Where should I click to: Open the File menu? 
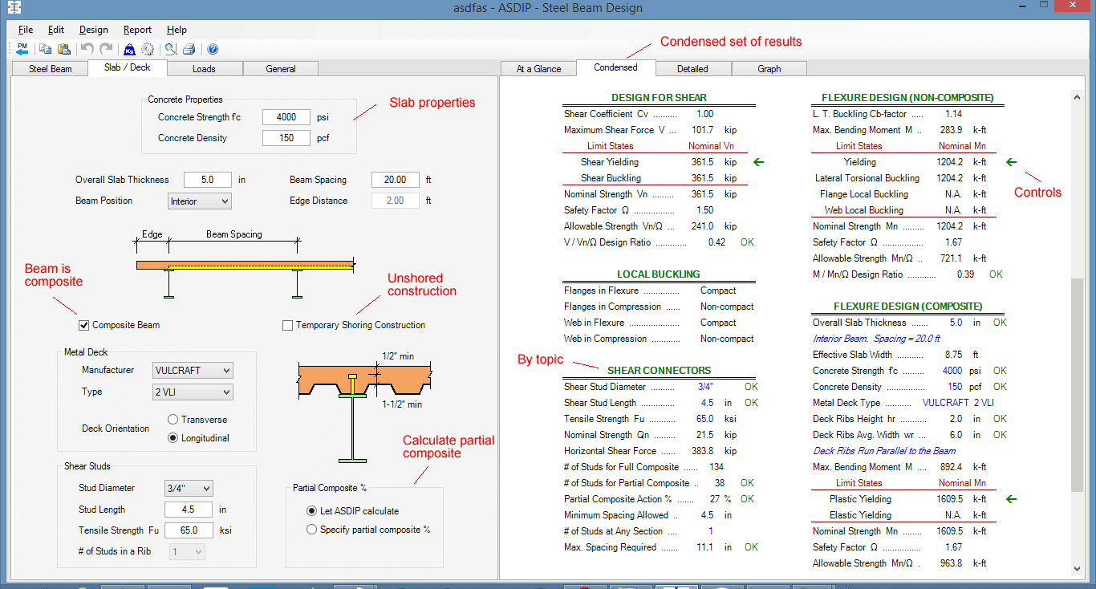point(25,30)
